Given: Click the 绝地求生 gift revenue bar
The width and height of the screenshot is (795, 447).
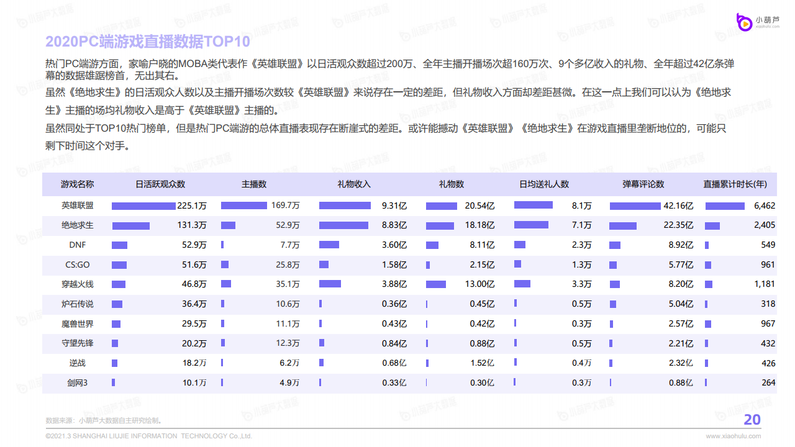Looking at the screenshot, I should tap(343, 225).
